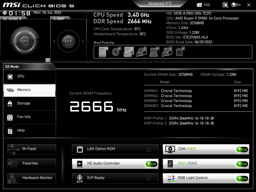256x192 pixels.
Task: Open the Help hotkey section
Action: point(29,131)
